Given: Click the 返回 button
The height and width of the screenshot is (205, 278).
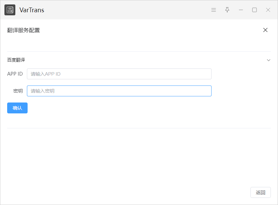Looking at the screenshot, I should [x=260, y=192].
